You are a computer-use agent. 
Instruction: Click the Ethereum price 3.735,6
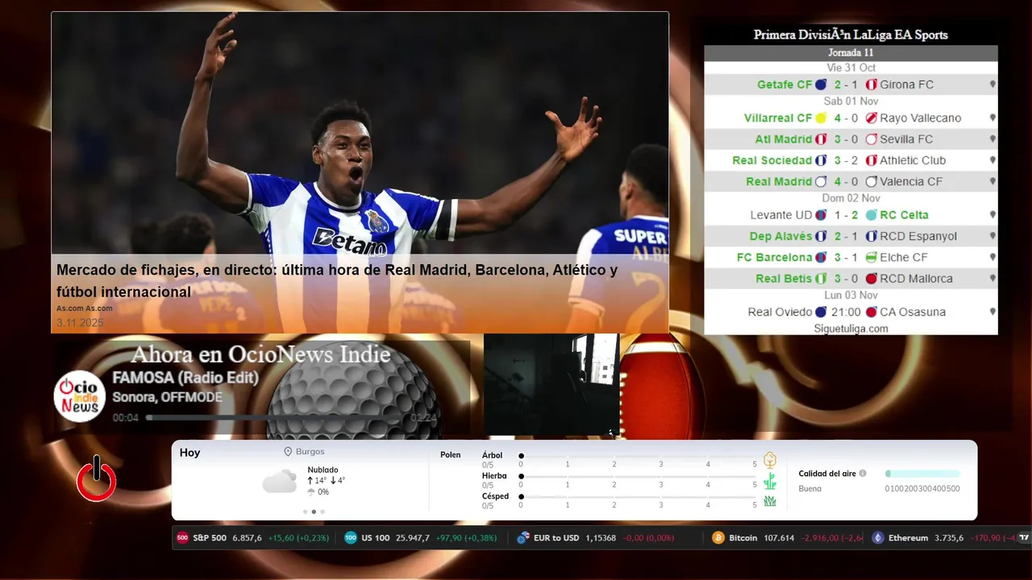coord(949,538)
